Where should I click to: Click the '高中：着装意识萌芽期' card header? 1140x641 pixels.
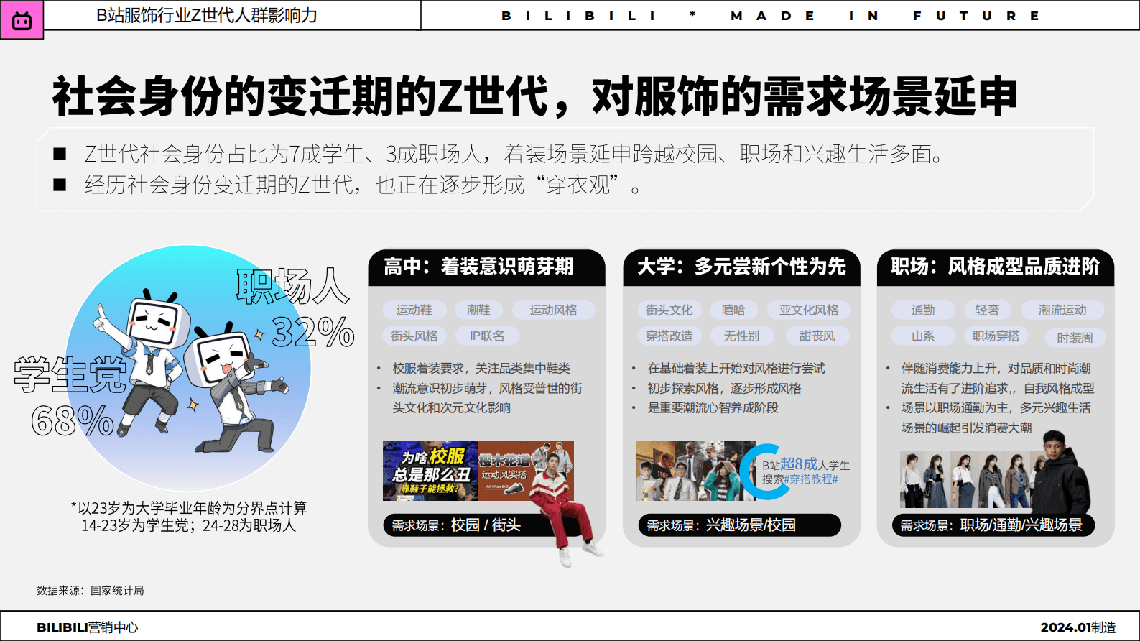point(486,267)
